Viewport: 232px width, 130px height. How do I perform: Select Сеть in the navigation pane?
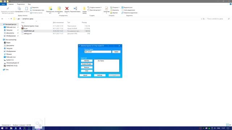(7, 69)
